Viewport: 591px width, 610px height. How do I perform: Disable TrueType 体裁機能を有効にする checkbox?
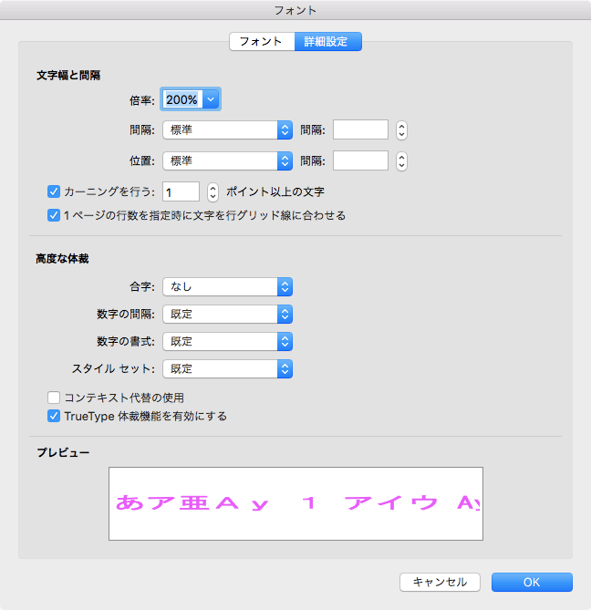pyautogui.click(x=53, y=416)
